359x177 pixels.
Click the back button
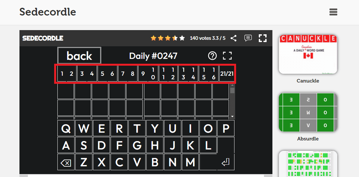[79, 56]
